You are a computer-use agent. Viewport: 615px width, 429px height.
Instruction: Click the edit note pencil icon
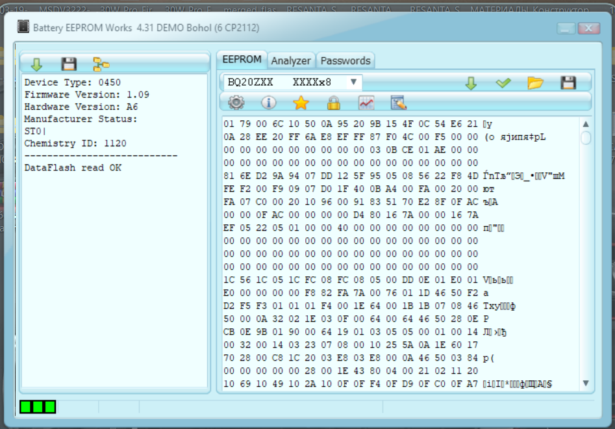(x=399, y=103)
